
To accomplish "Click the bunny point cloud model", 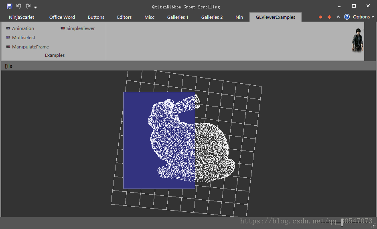I will pyautogui.click(x=191, y=139).
